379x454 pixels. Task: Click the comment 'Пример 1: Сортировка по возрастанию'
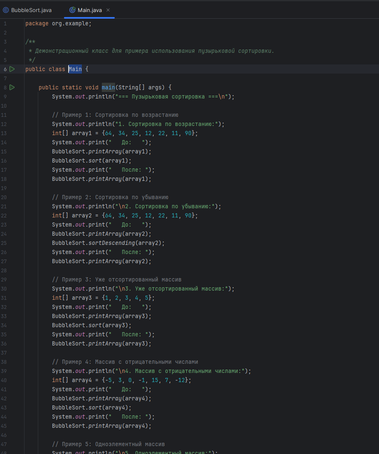pyautogui.click(x=115, y=115)
